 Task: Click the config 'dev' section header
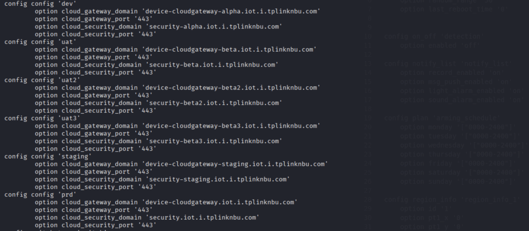(x=40, y=4)
